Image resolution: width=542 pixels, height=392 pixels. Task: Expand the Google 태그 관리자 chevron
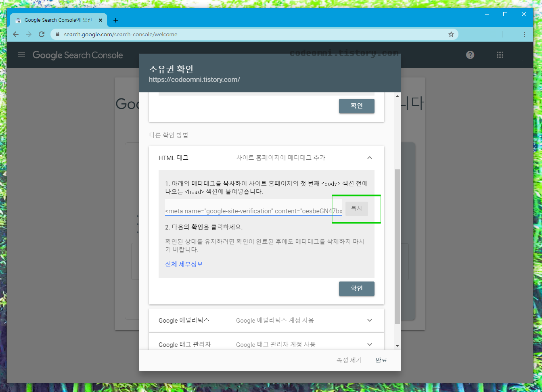[370, 344]
